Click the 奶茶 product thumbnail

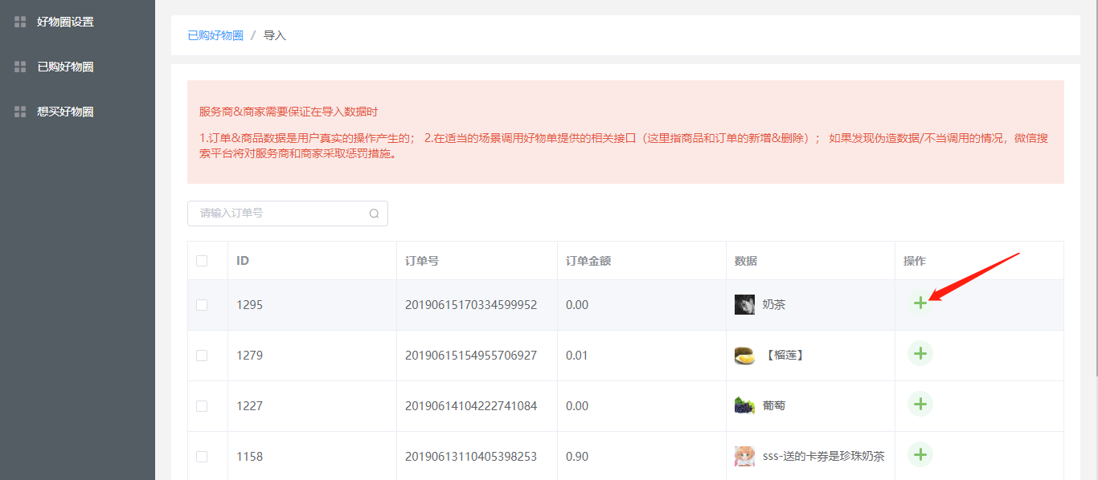[744, 305]
